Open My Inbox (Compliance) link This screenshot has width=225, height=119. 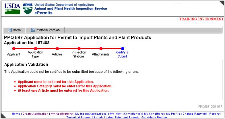pos(126,114)
